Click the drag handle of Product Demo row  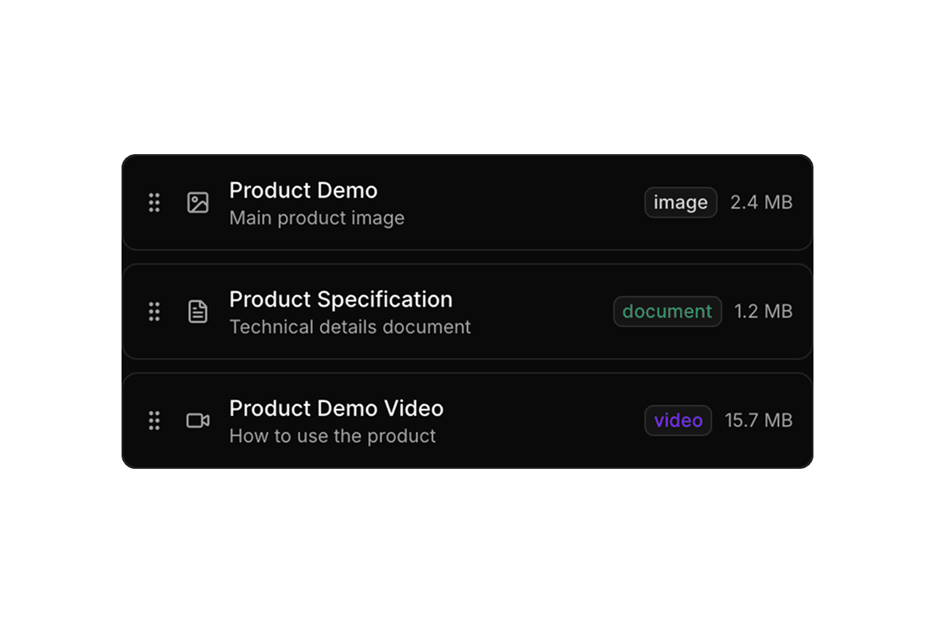click(x=154, y=202)
